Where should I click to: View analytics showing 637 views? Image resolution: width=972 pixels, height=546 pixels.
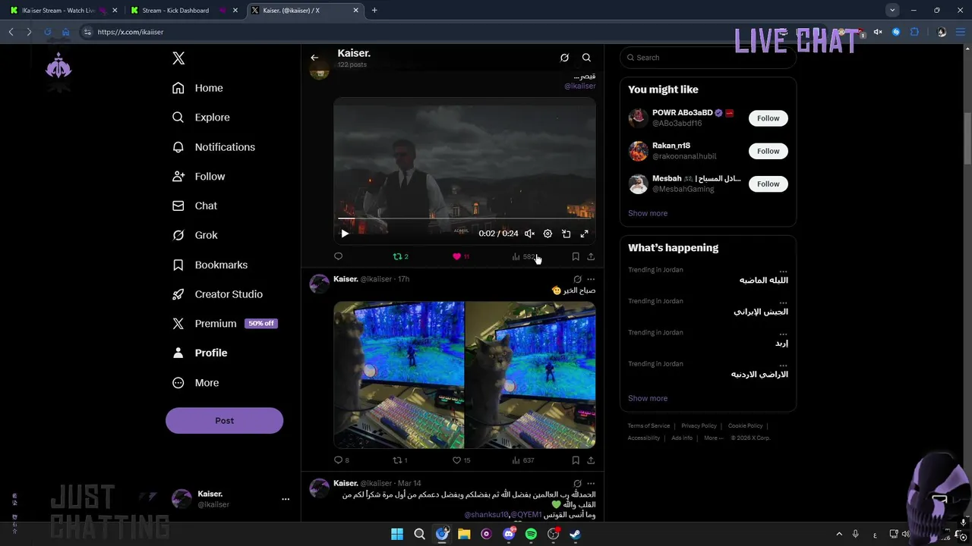pyautogui.click(x=523, y=460)
